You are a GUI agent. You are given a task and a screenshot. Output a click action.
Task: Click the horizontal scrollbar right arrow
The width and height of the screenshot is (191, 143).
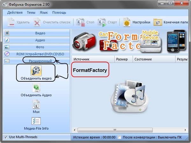[x=185, y=130]
